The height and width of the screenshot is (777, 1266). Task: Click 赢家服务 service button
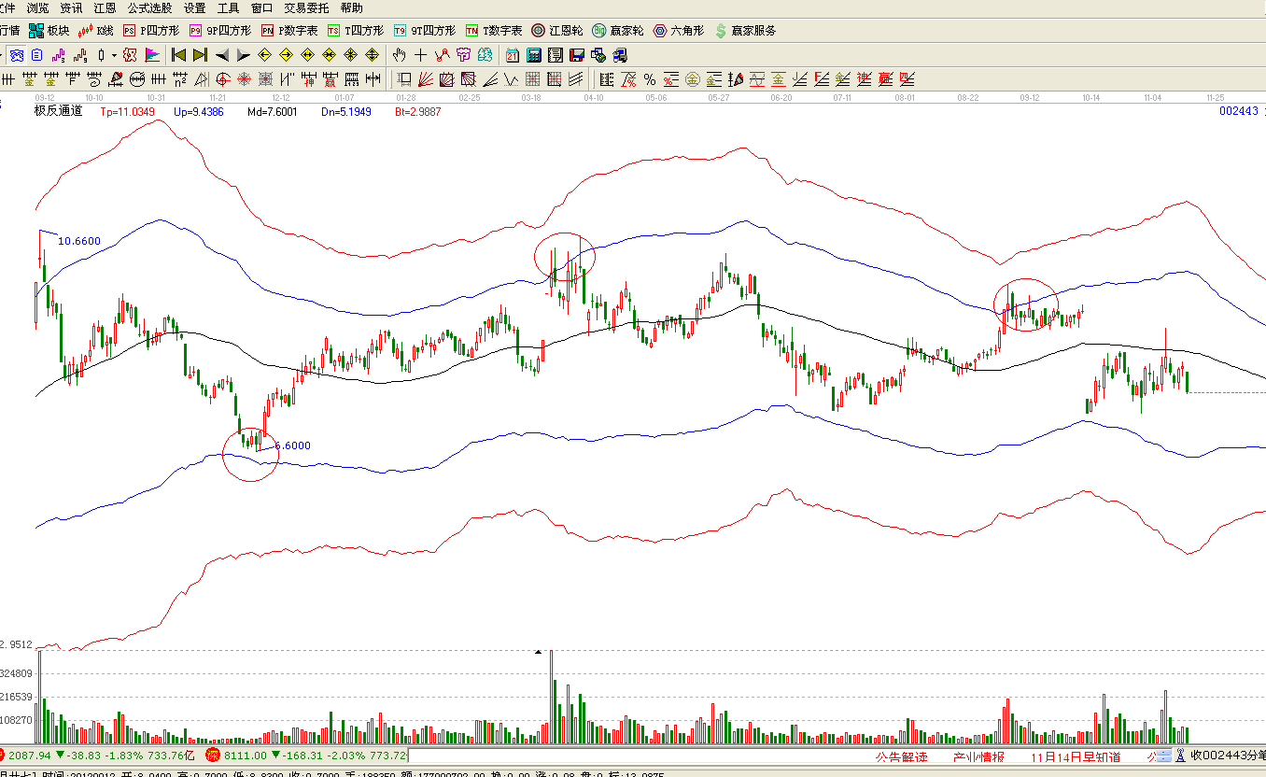tap(745, 31)
